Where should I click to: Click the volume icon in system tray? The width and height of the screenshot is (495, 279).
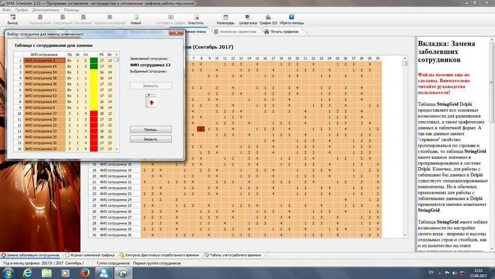[454, 273]
